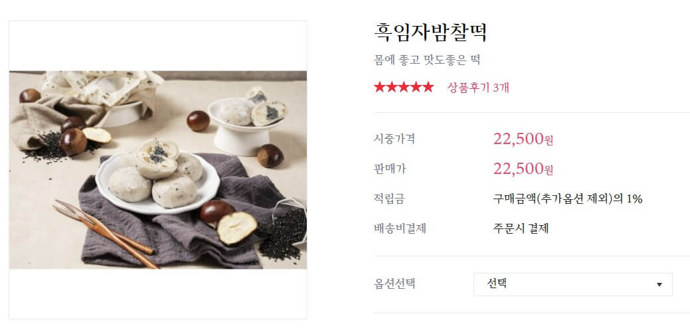The image size is (690, 328).
Task: Click the fifth (last) rating star
Action: click(x=428, y=87)
